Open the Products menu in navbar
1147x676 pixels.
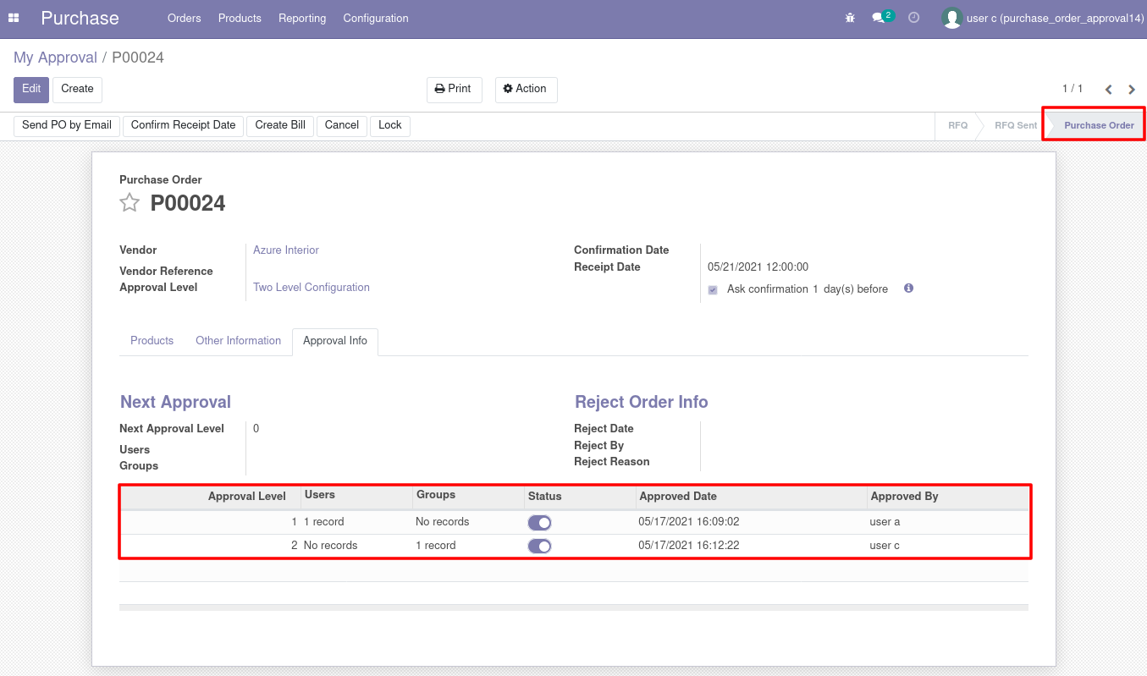point(240,18)
